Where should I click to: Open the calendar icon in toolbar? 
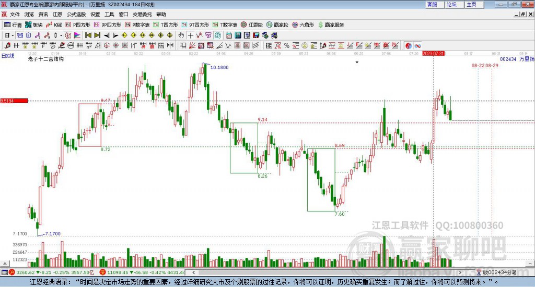tap(229, 35)
